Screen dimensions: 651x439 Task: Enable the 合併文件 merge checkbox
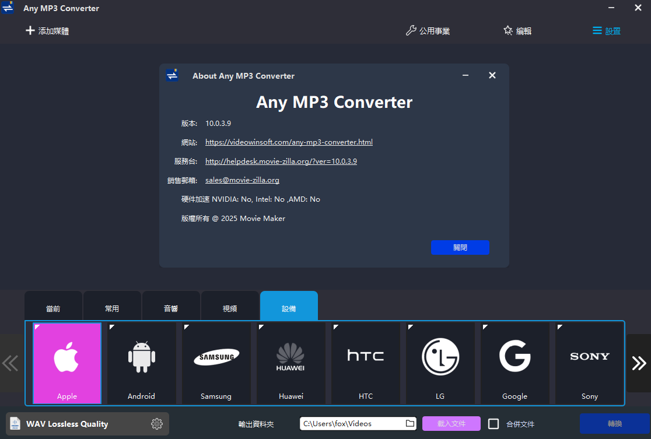click(x=494, y=424)
